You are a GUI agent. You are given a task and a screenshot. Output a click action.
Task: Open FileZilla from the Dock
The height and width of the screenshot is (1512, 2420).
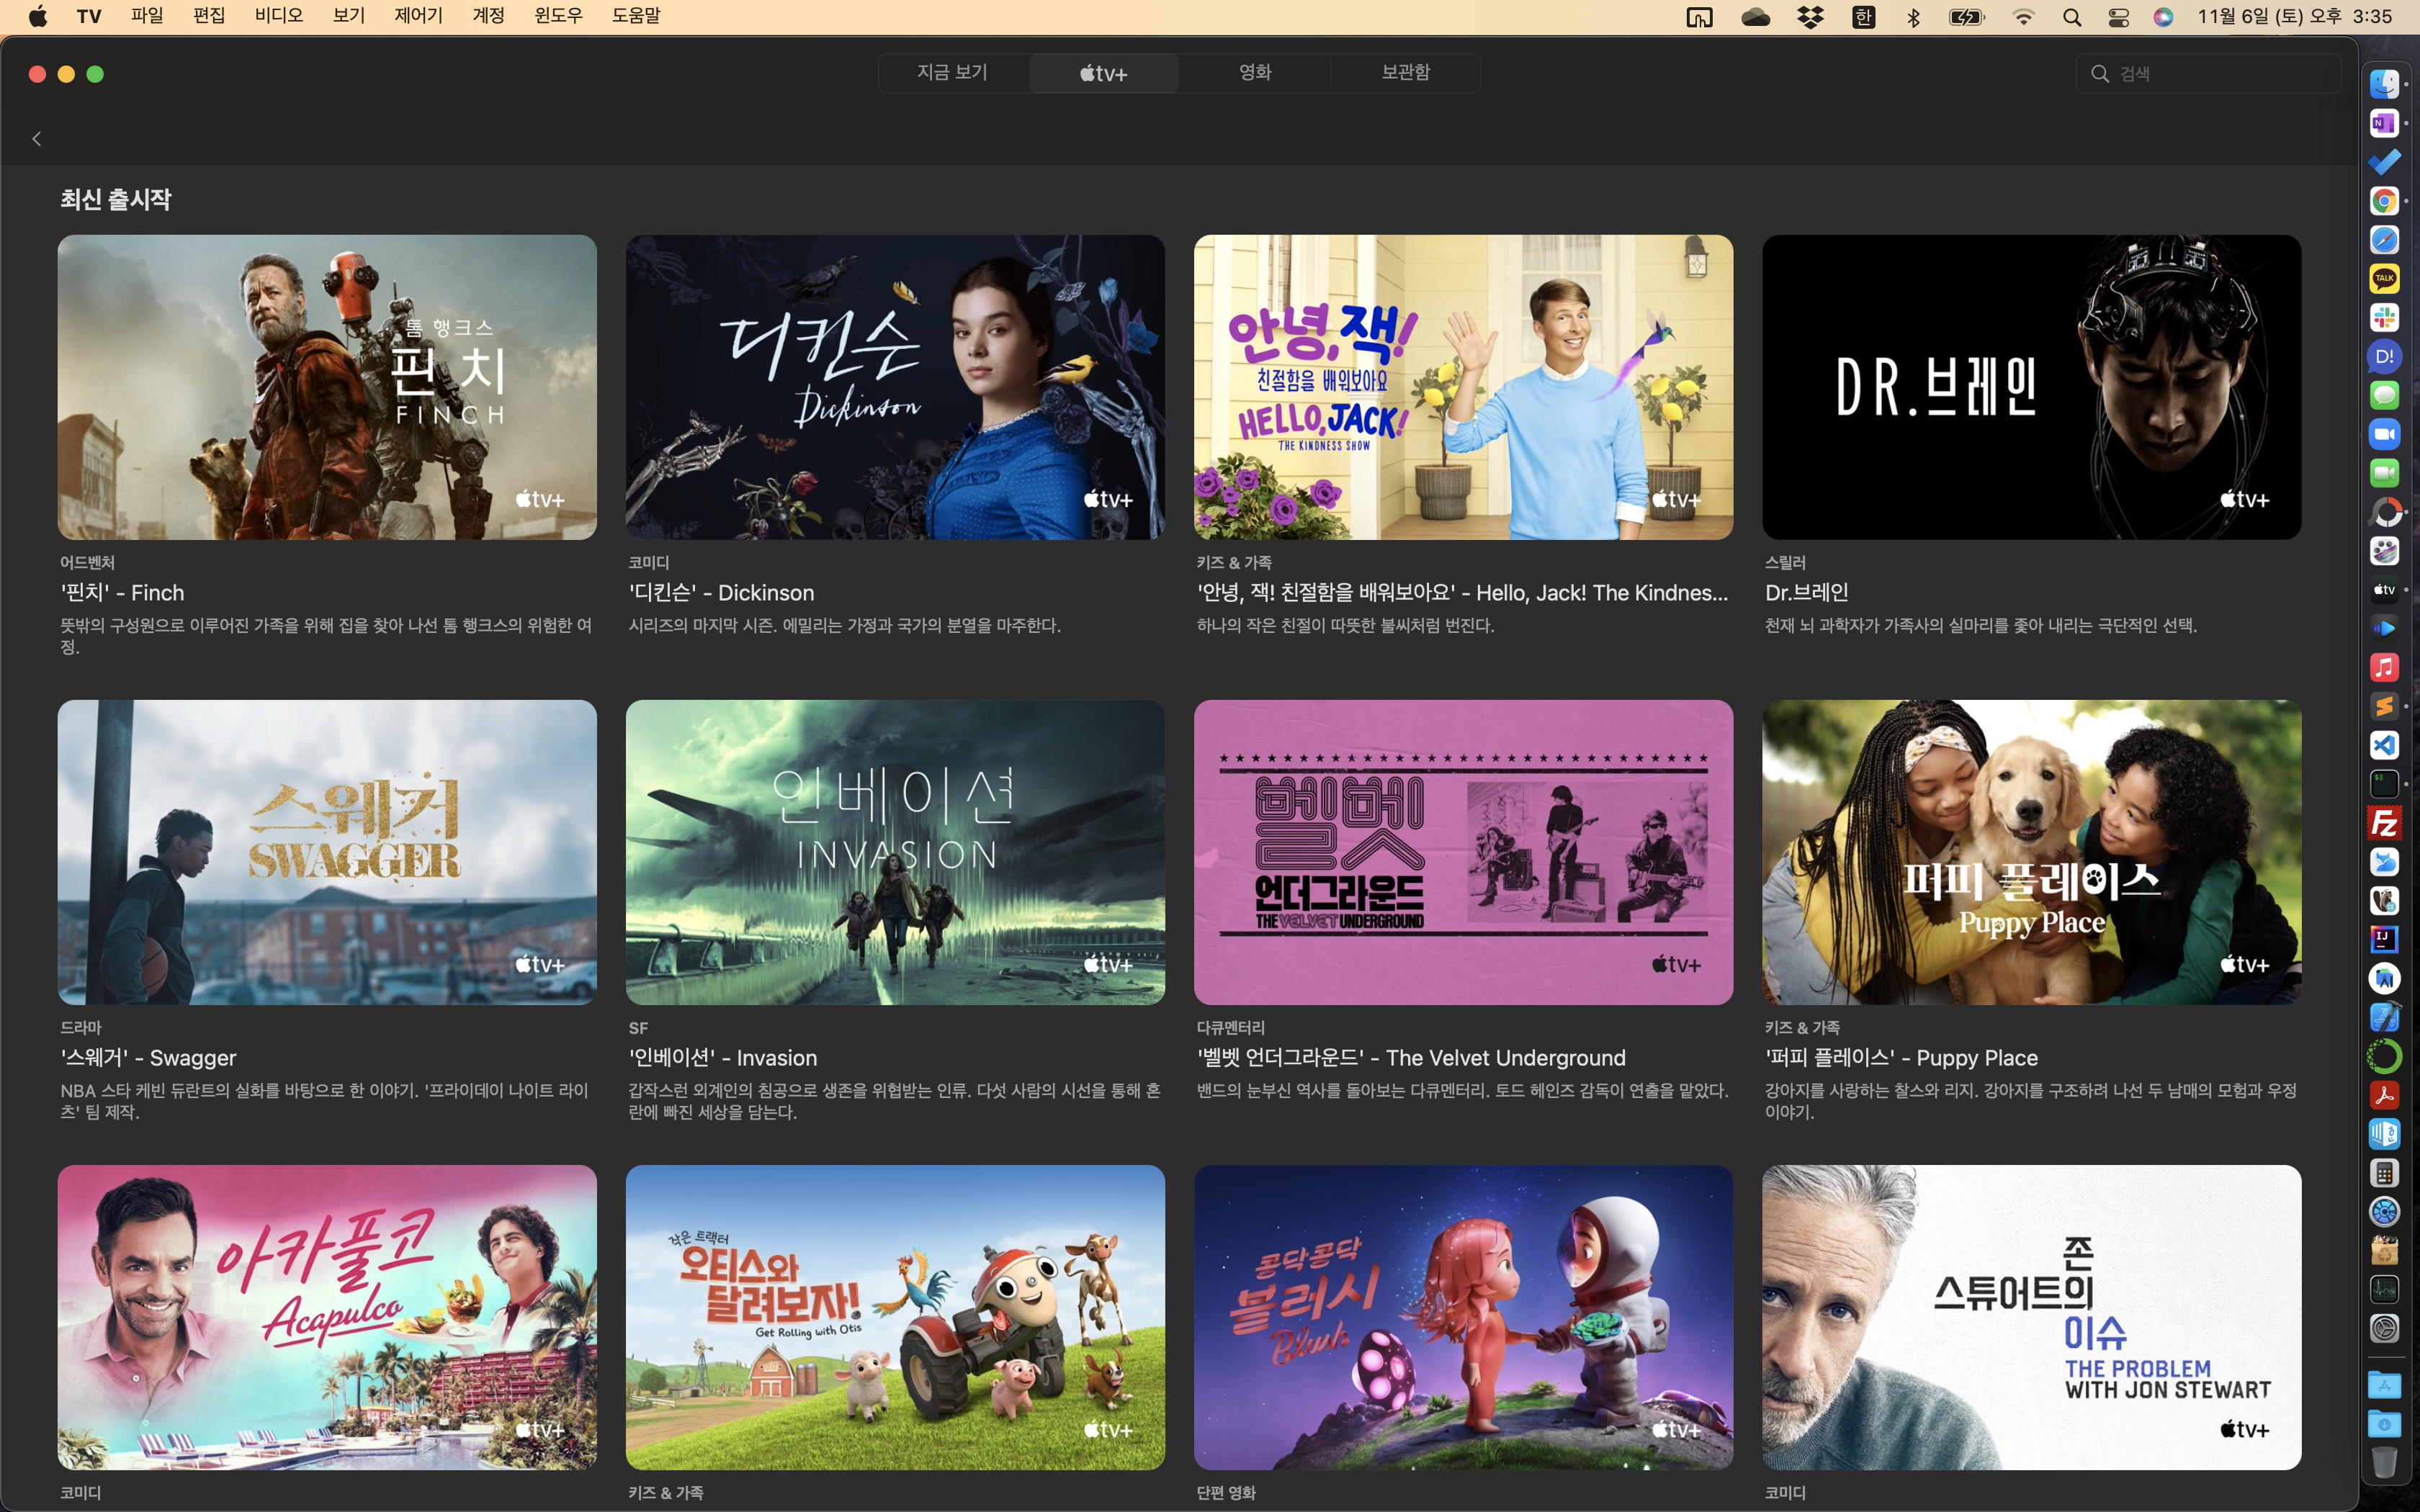pyautogui.click(x=2384, y=823)
